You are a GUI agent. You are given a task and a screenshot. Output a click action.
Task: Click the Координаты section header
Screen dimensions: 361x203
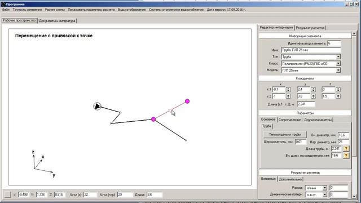305,78
